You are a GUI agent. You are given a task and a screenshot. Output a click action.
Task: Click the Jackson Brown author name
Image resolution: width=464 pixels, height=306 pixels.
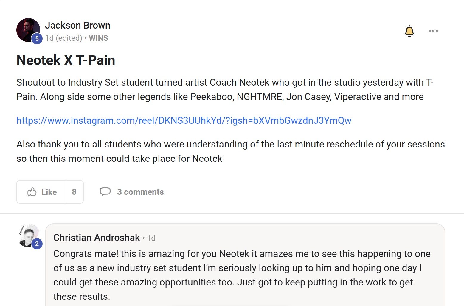(78, 26)
